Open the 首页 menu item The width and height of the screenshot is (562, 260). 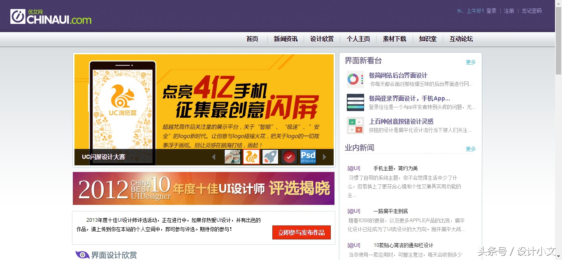click(x=252, y=39)
